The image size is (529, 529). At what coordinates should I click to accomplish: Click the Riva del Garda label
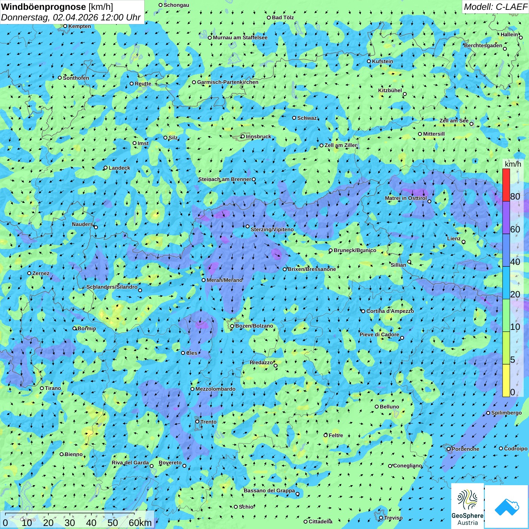(130, 462)
